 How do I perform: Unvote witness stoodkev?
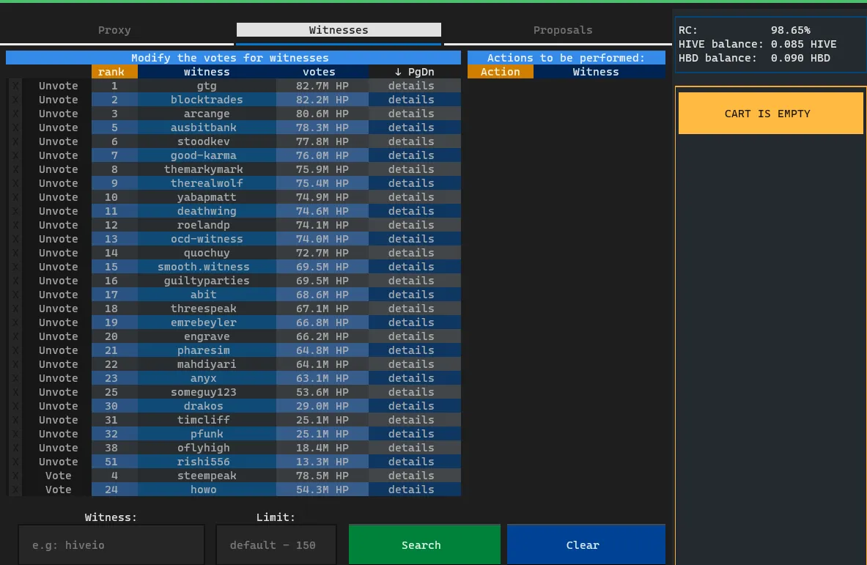(x=58, y=141)
